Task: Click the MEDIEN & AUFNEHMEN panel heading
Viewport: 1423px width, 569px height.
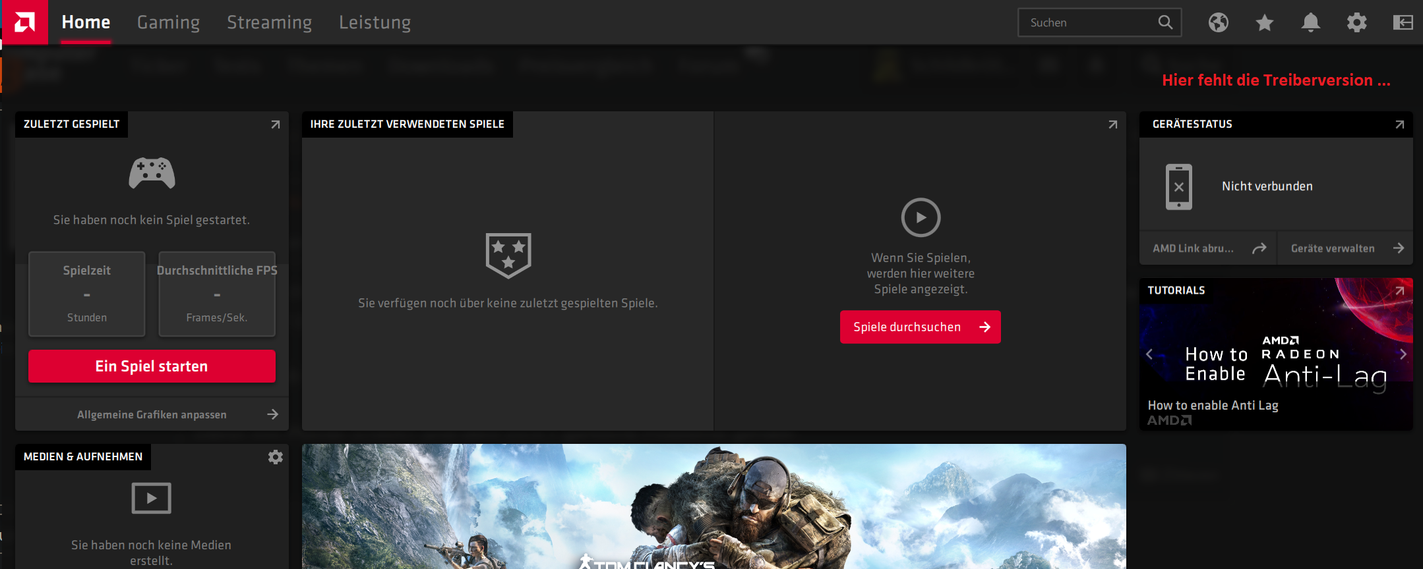Action: tap(83, 457)
